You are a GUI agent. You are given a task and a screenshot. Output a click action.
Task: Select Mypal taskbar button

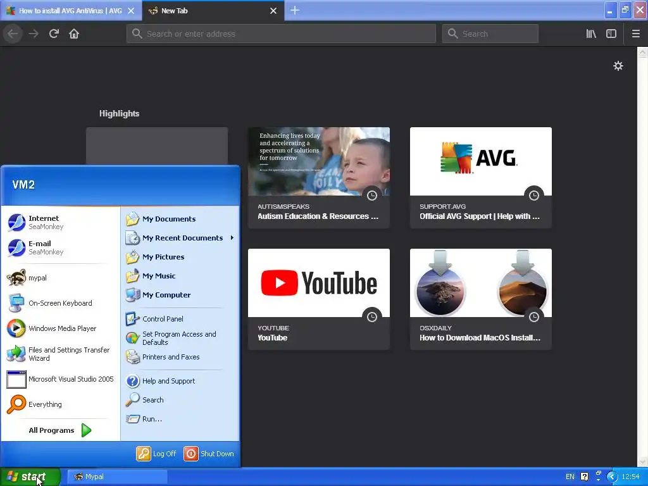[117, 477]
